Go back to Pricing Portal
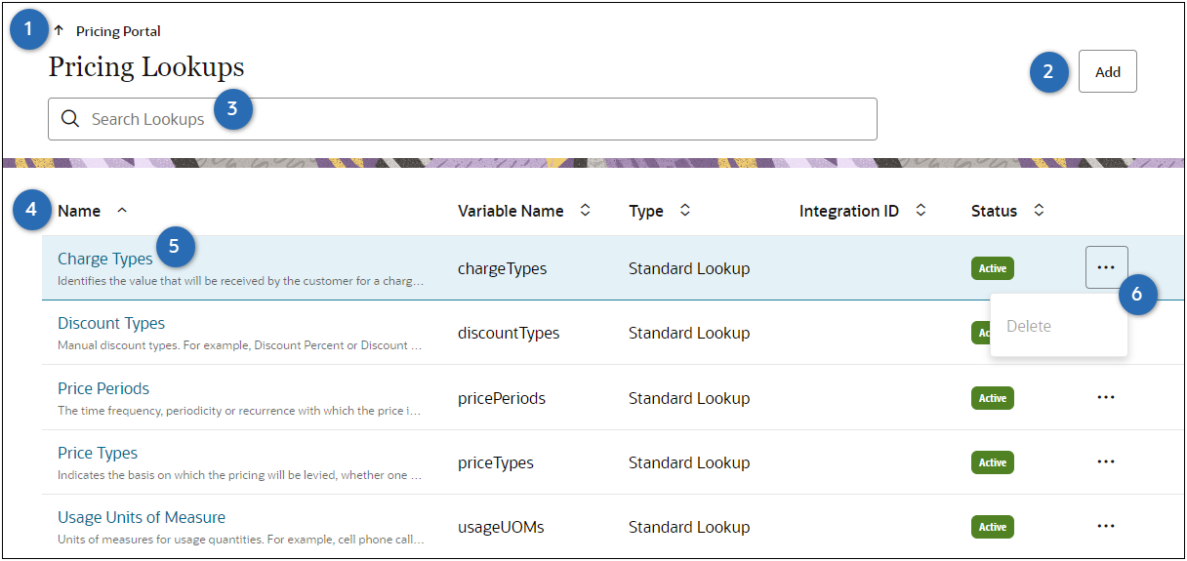Screen dimensions: 1187x561 pyautogui.click(x=118, y=31)
